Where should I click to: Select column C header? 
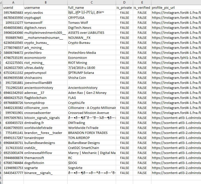(x=92, y=3)
